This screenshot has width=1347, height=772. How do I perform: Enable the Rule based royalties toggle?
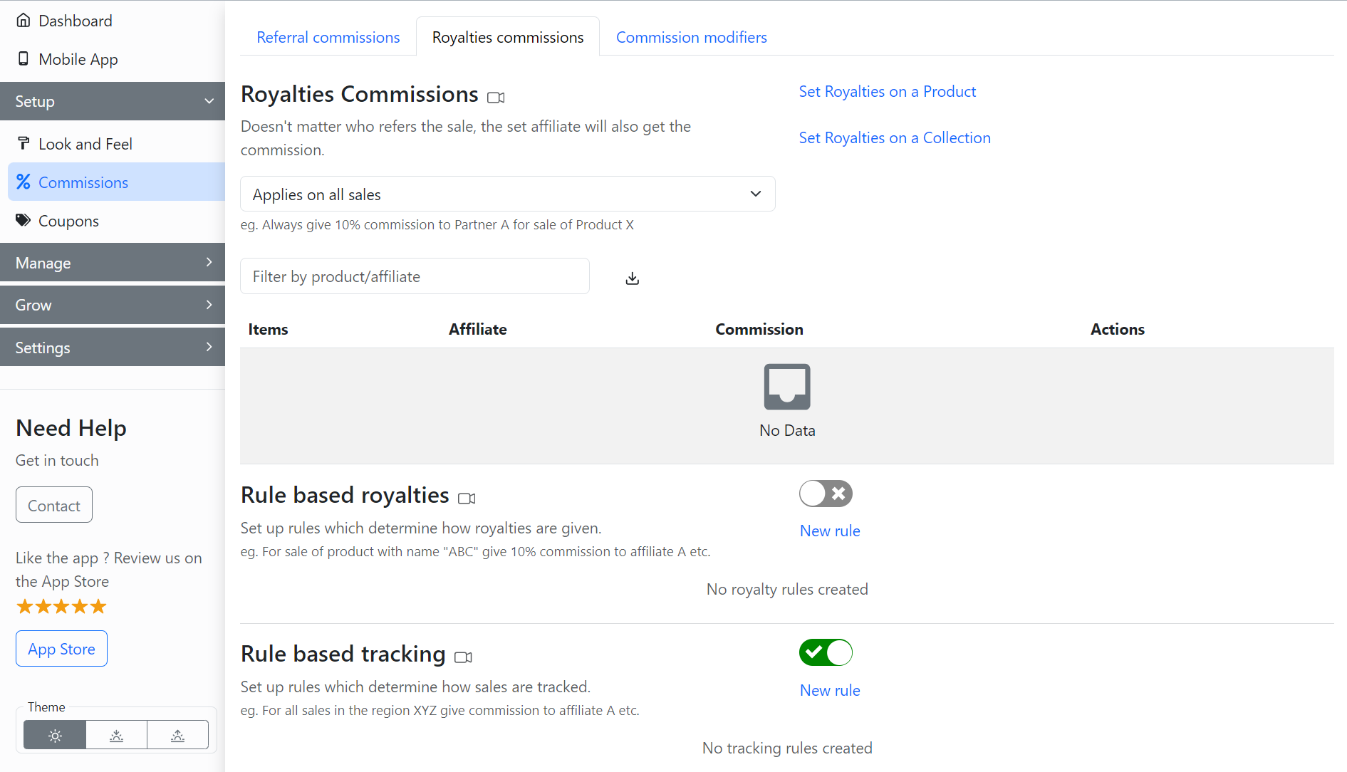pos(826,494)
